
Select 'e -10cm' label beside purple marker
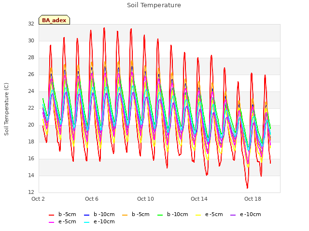point(251,214)
